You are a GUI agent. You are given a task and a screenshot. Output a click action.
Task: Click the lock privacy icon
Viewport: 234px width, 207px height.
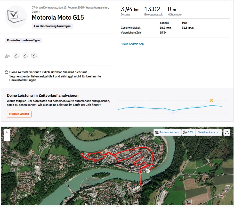6,72
